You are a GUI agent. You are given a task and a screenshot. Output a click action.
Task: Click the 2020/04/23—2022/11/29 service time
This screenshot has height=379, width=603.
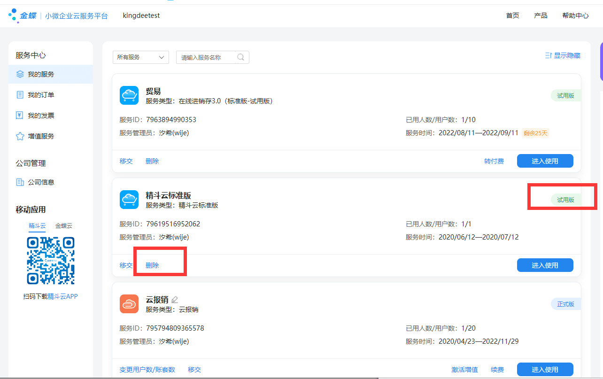479,341
